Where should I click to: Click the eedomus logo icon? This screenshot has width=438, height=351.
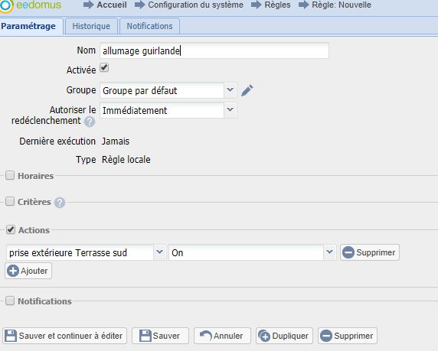(6, 5)
